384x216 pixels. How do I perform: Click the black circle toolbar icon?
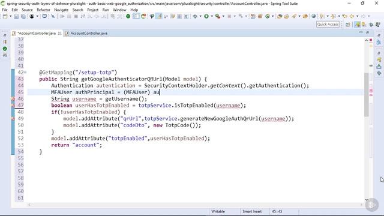pos(32,16)
